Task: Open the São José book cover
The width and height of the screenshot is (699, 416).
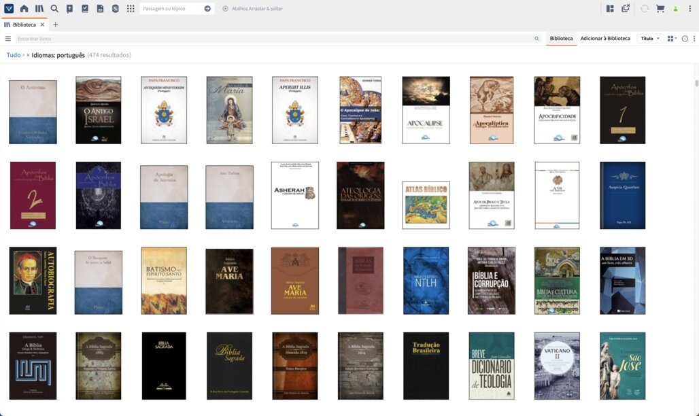Action: pyautogui.click(x=622, y=366)
